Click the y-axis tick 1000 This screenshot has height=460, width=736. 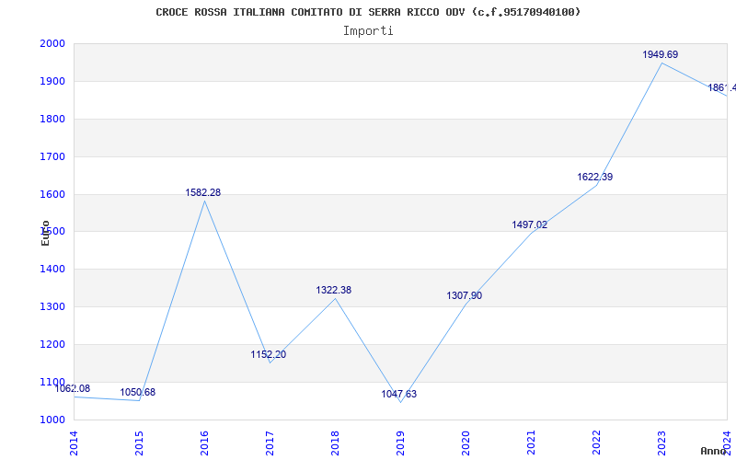click(52, 420)
